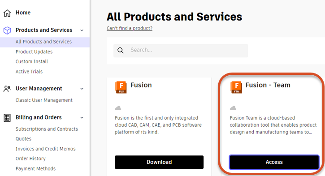Click the Billing and Orders sidebar heading
Image resolution: width=325 pixels, height=176 pixels.
coord(39,118)
